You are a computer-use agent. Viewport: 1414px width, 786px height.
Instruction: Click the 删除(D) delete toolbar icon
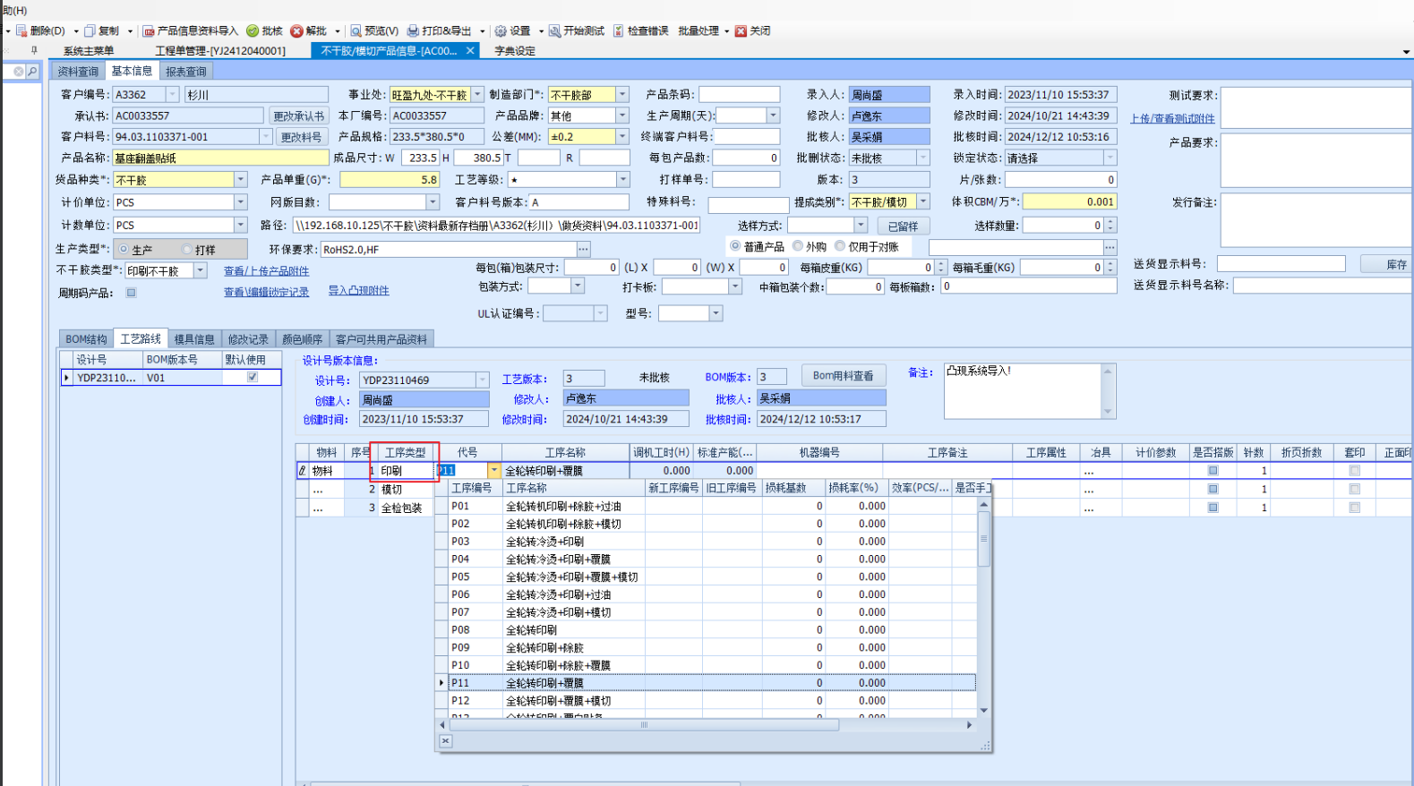21,30
